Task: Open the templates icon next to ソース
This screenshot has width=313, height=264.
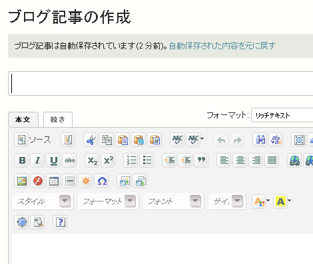Action: pos(68,140)
